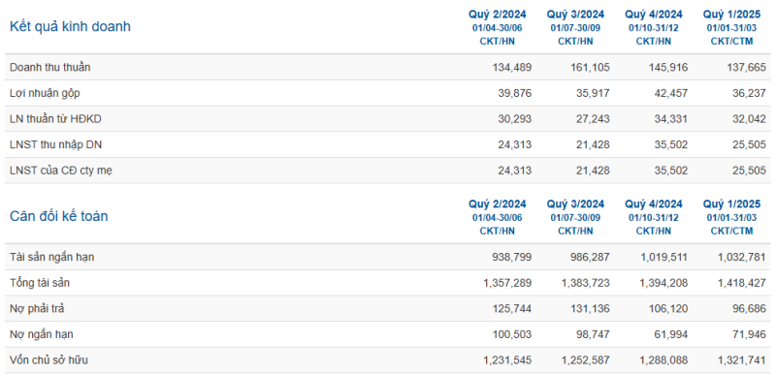Click the LNST thu nhập DN row
Viewport: 776px width, 374px height.
388,144
